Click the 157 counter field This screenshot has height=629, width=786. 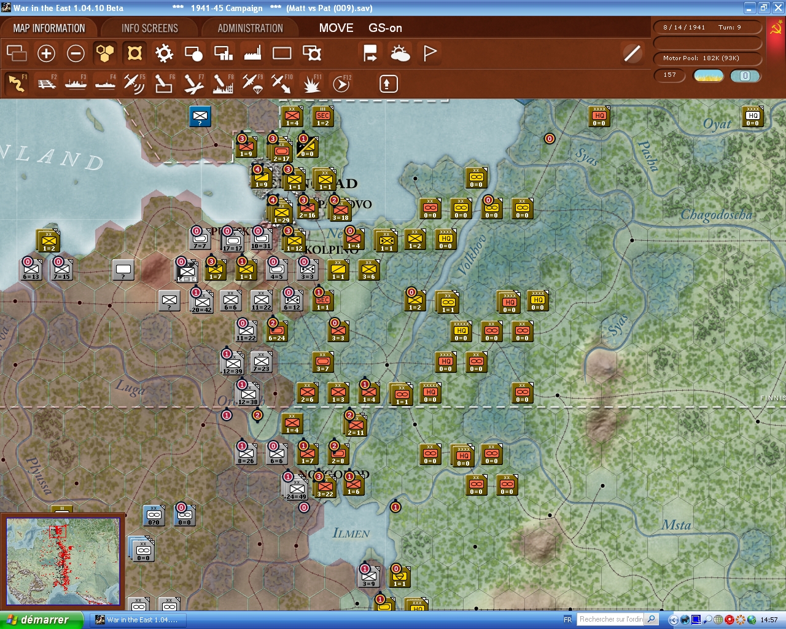pos(670,76)
